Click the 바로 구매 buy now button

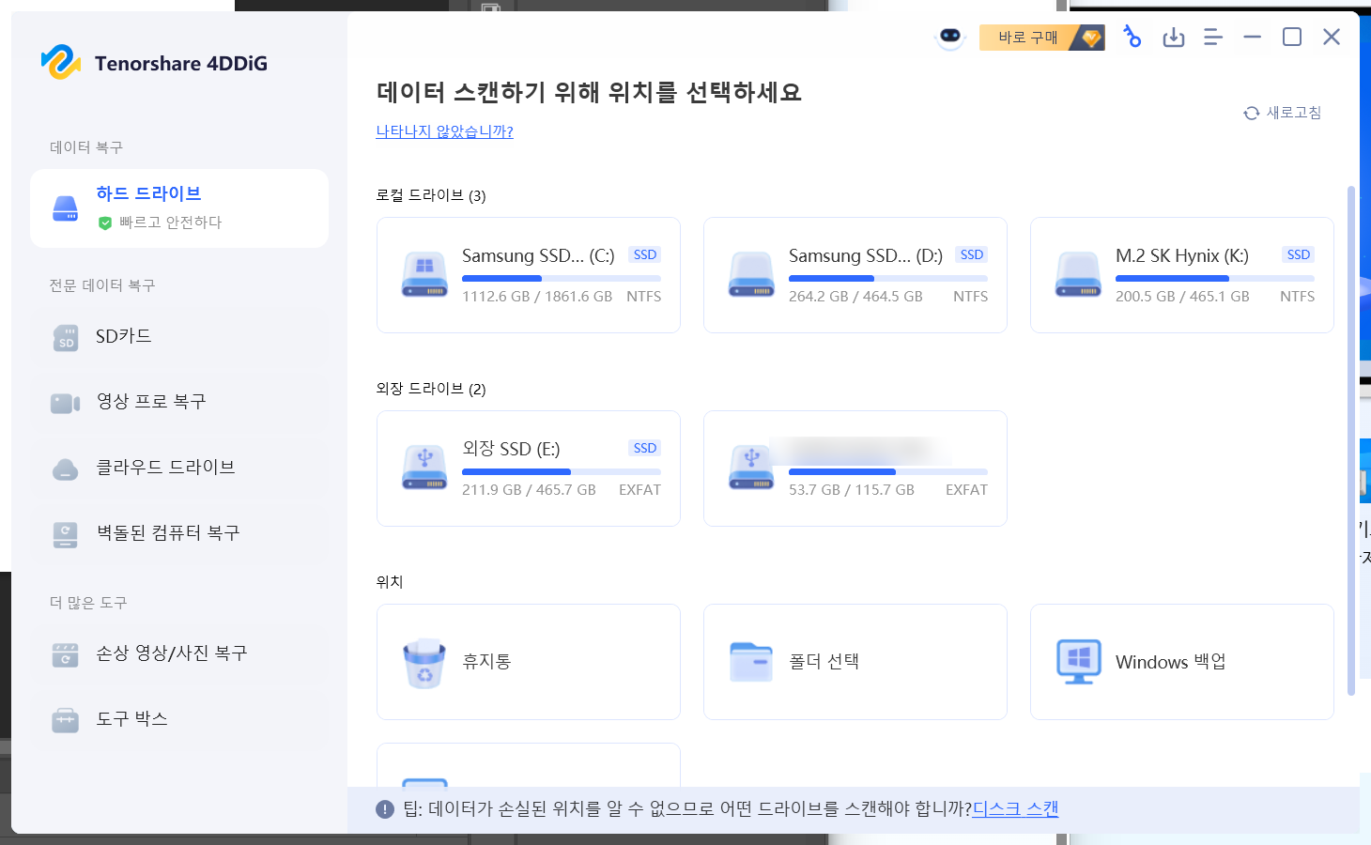(x=1041, y=38)
